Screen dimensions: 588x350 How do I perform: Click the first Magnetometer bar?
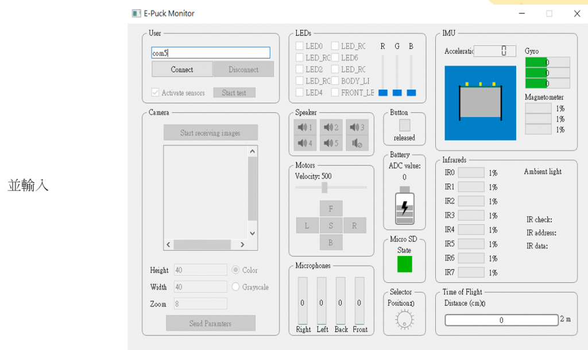click(x=539, y=108)
